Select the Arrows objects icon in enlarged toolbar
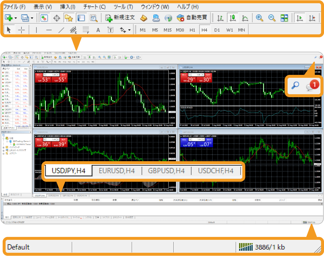The height and width of the screenshot is (256, 324). point(123,30)
